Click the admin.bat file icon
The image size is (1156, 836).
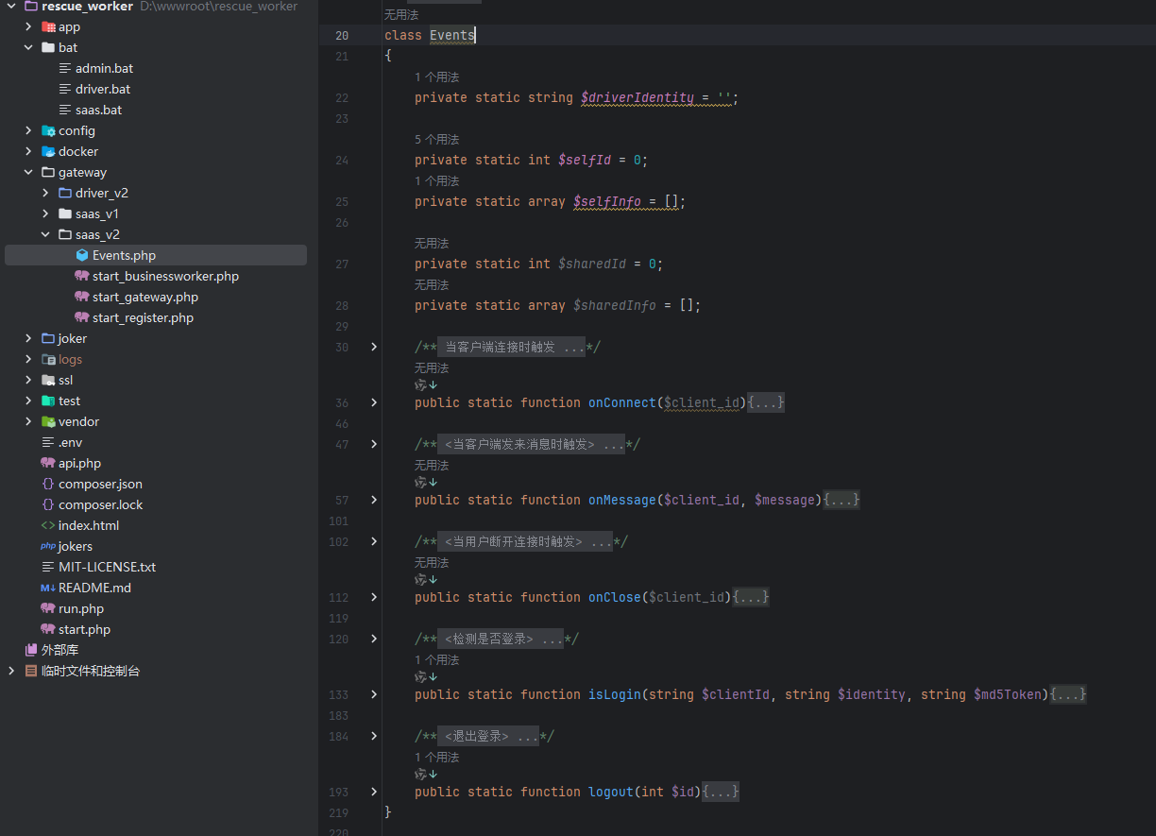pyautogui.click(x=65, y=69)
